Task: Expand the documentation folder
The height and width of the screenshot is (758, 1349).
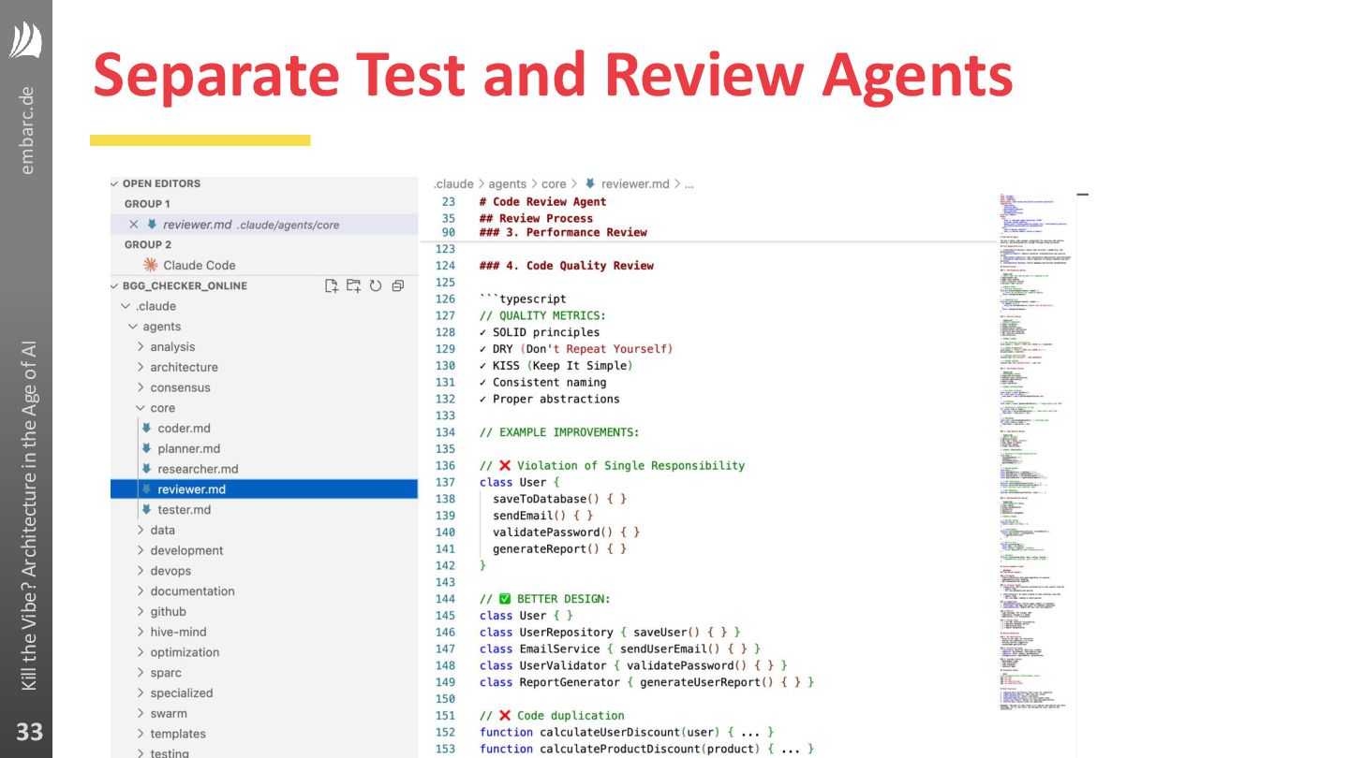Action: click(x=141, y=590)
